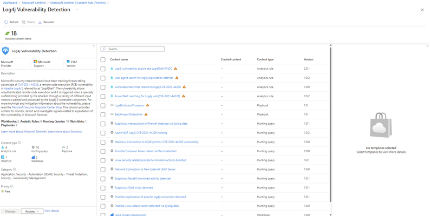Open the Actions dropdown

(32, 211)
